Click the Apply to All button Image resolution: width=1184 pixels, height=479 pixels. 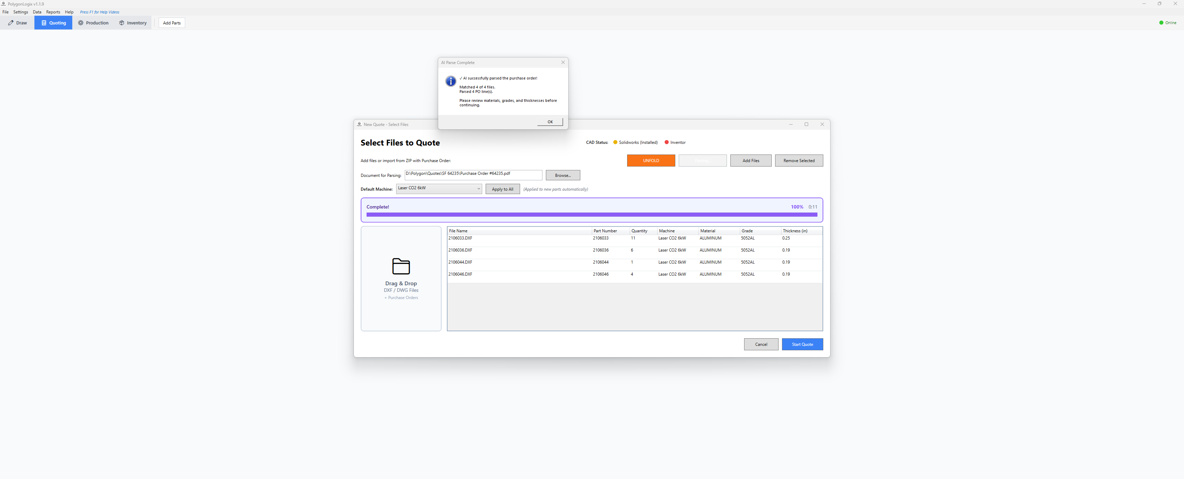(503, 189)
